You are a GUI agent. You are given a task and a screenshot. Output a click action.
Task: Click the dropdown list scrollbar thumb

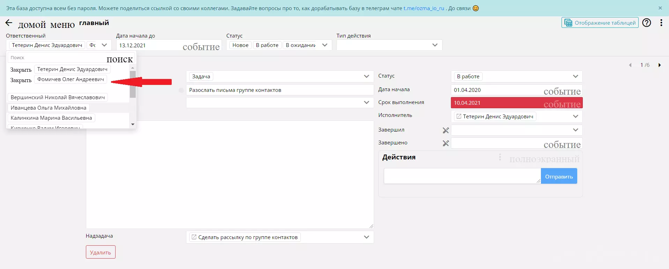point(133,84)
